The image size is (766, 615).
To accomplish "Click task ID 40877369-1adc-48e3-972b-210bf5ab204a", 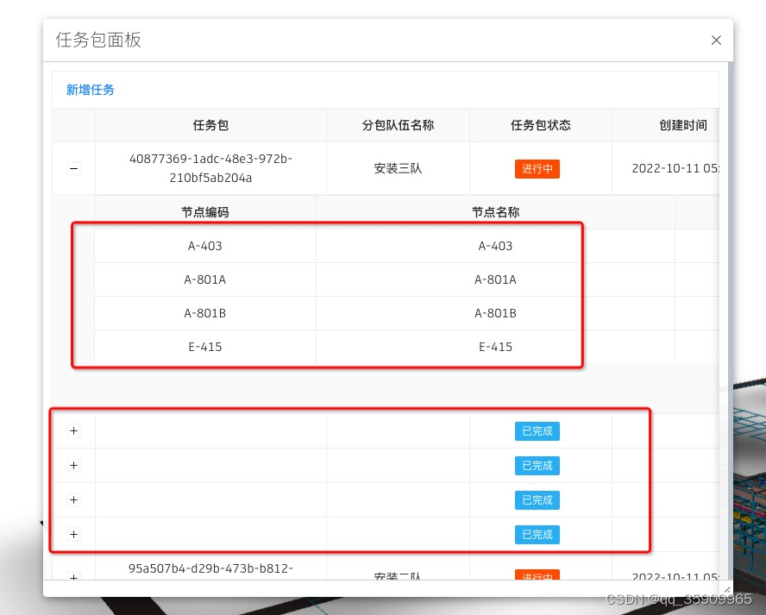I will [210, 168].
